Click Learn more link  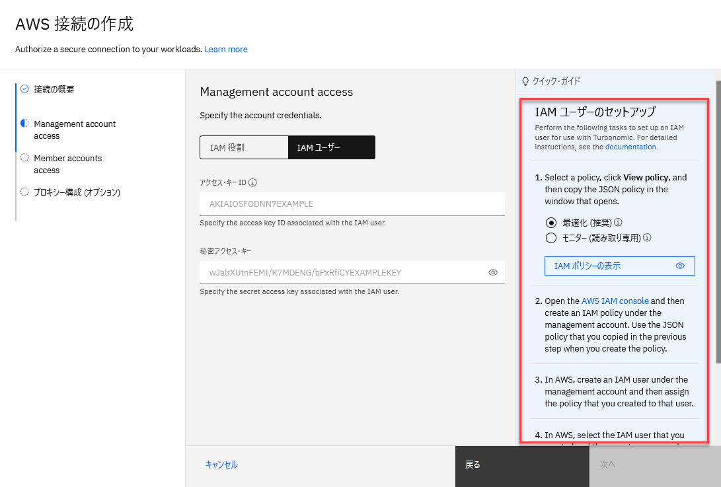click(226, 49)
